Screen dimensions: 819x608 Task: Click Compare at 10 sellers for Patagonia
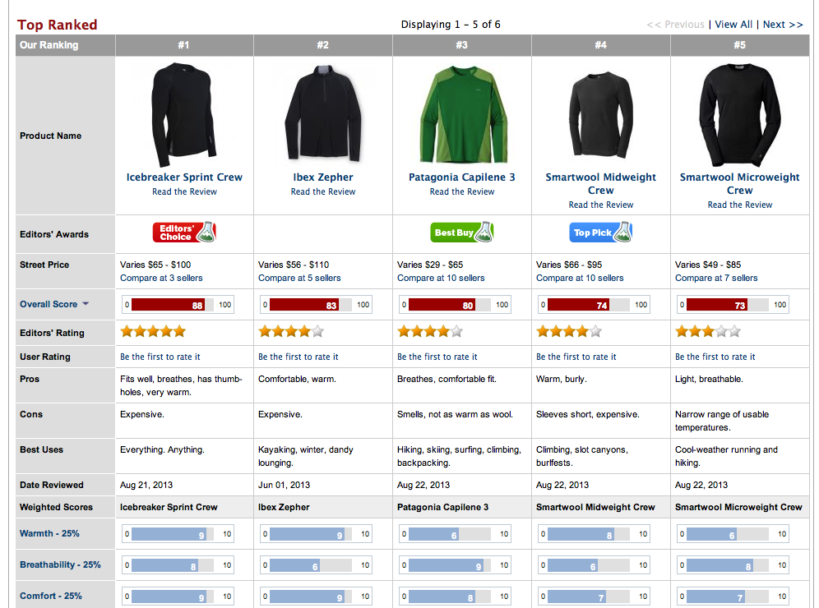441,279
